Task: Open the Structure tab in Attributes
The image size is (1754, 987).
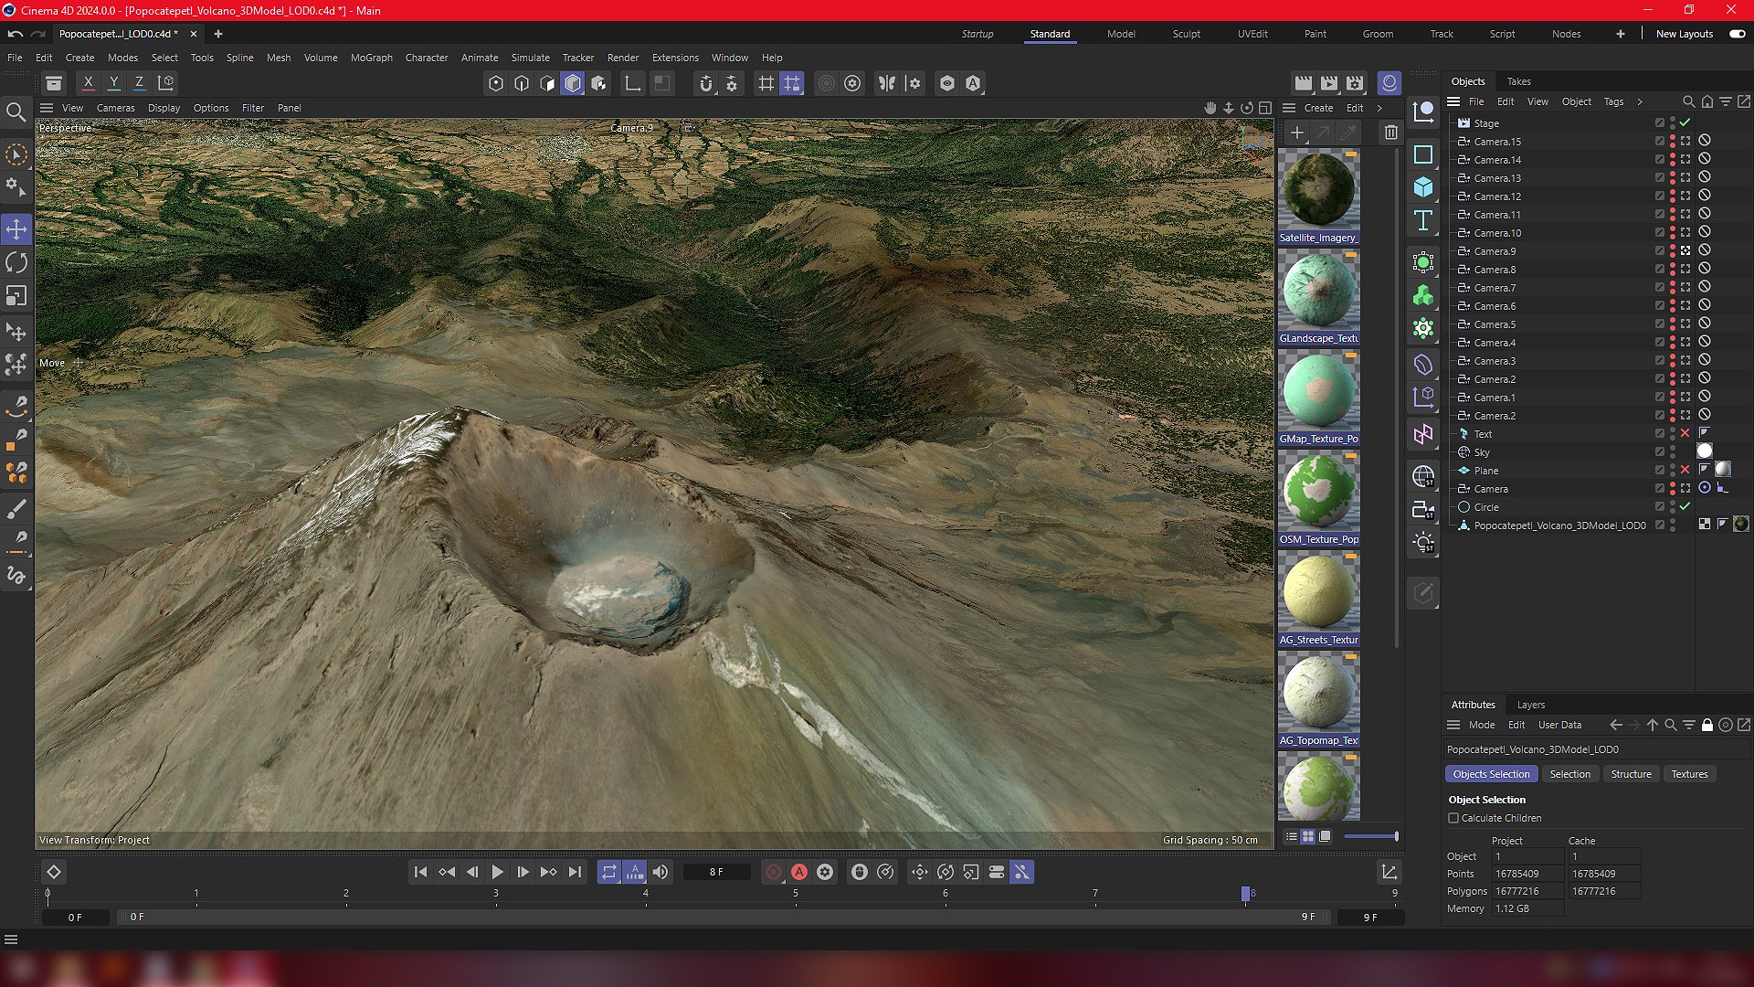Action: coord(1631,775)
